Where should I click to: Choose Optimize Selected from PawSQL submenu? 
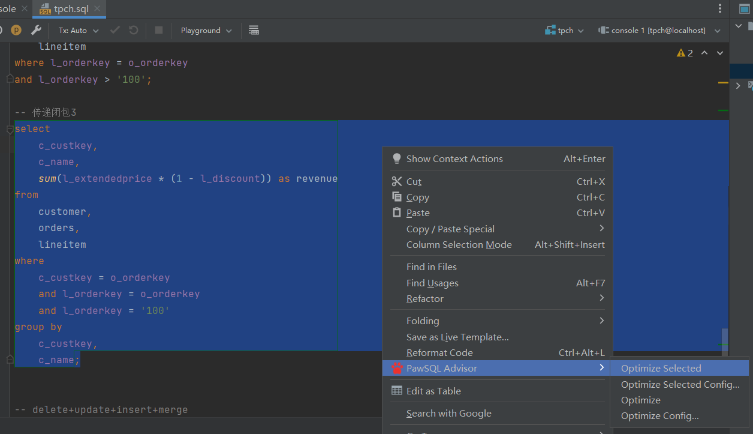point(661,369)
